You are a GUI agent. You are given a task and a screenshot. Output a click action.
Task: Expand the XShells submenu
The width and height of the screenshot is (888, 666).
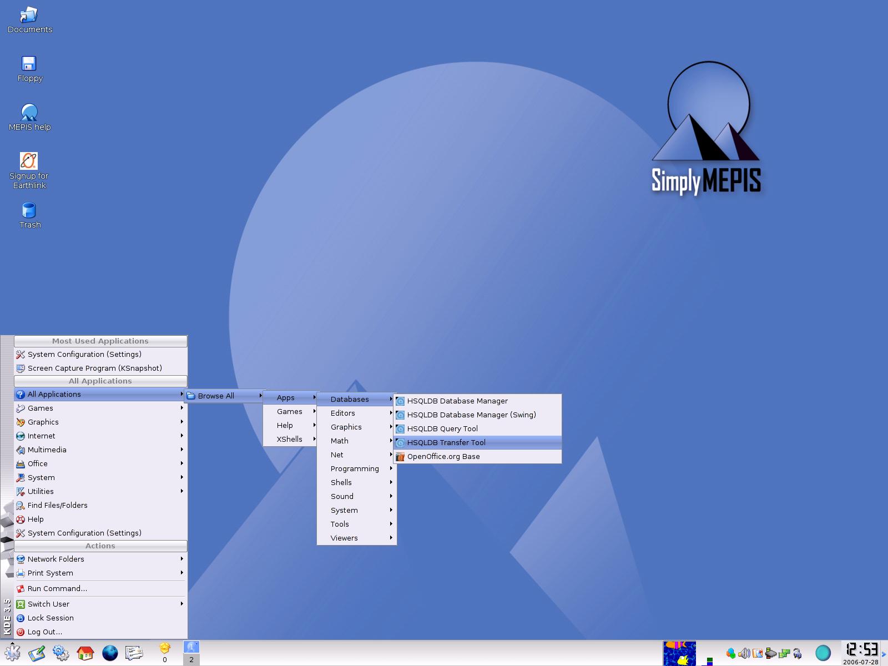[290, 439]
